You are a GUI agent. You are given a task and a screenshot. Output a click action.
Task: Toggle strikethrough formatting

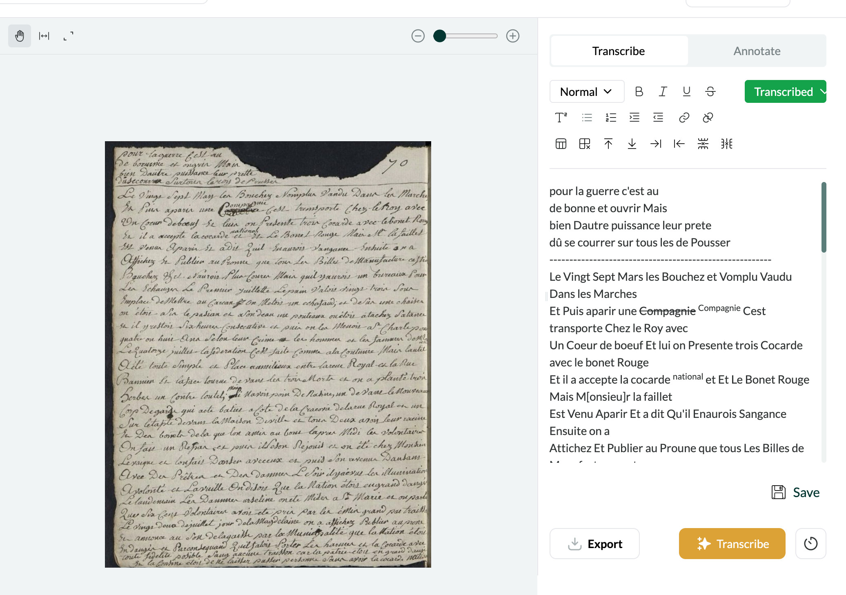(710, 91)
